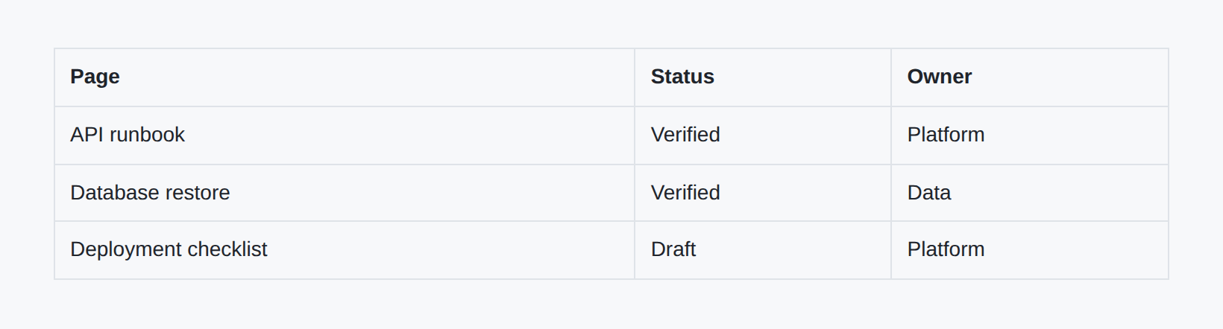
Task: Click the word API in first row
Action: [87, 135]
